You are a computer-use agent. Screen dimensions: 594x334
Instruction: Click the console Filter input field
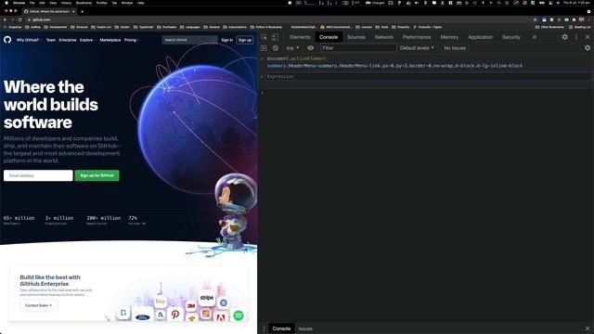click(358, 48)
